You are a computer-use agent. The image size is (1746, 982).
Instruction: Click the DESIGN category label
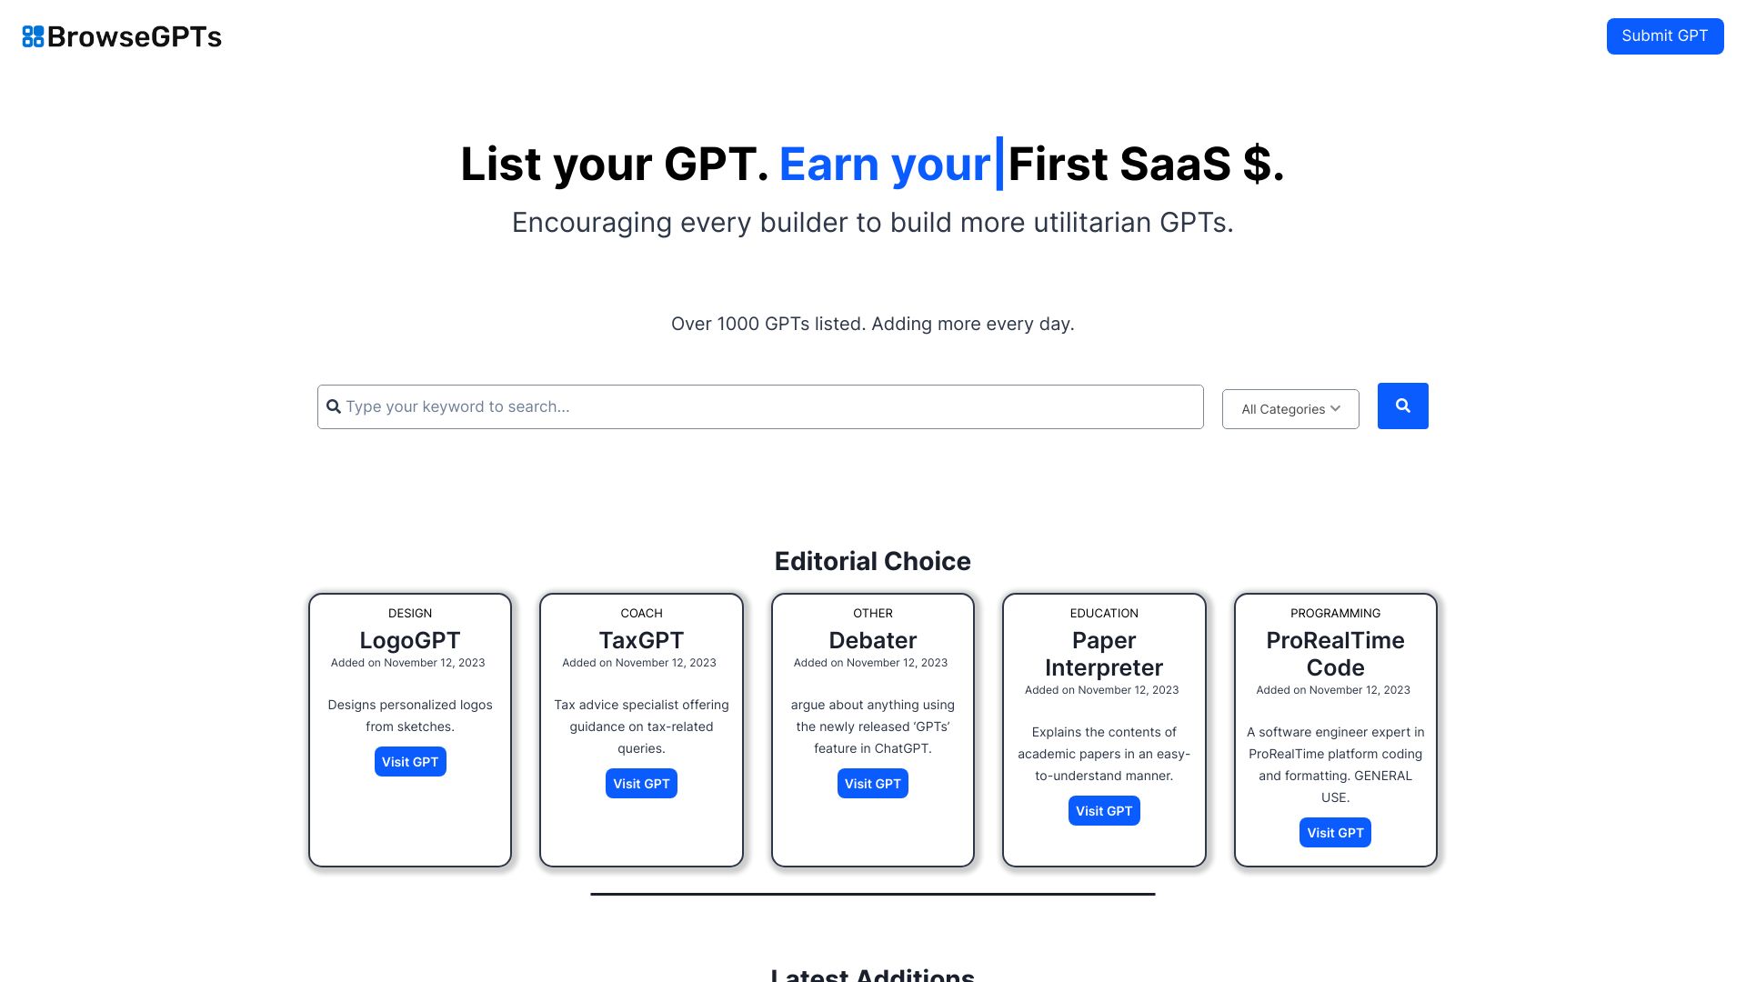tap(409, 613)
